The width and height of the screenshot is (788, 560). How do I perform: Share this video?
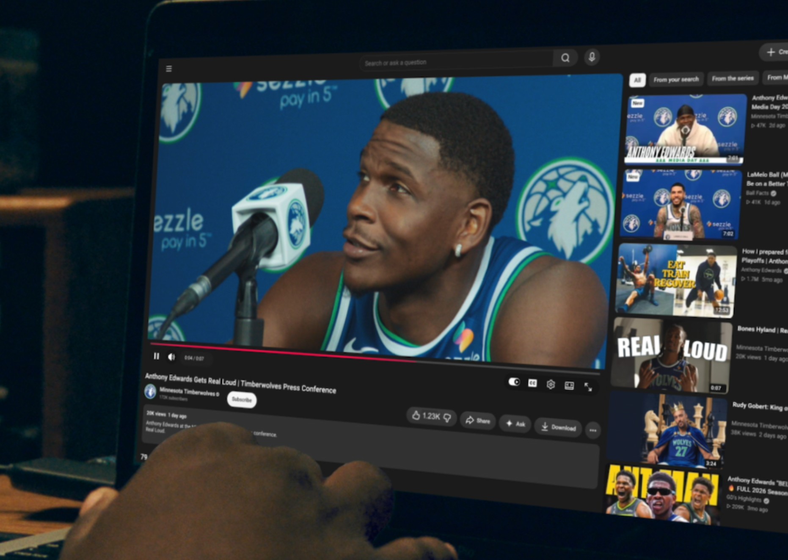tap(478, 420)
